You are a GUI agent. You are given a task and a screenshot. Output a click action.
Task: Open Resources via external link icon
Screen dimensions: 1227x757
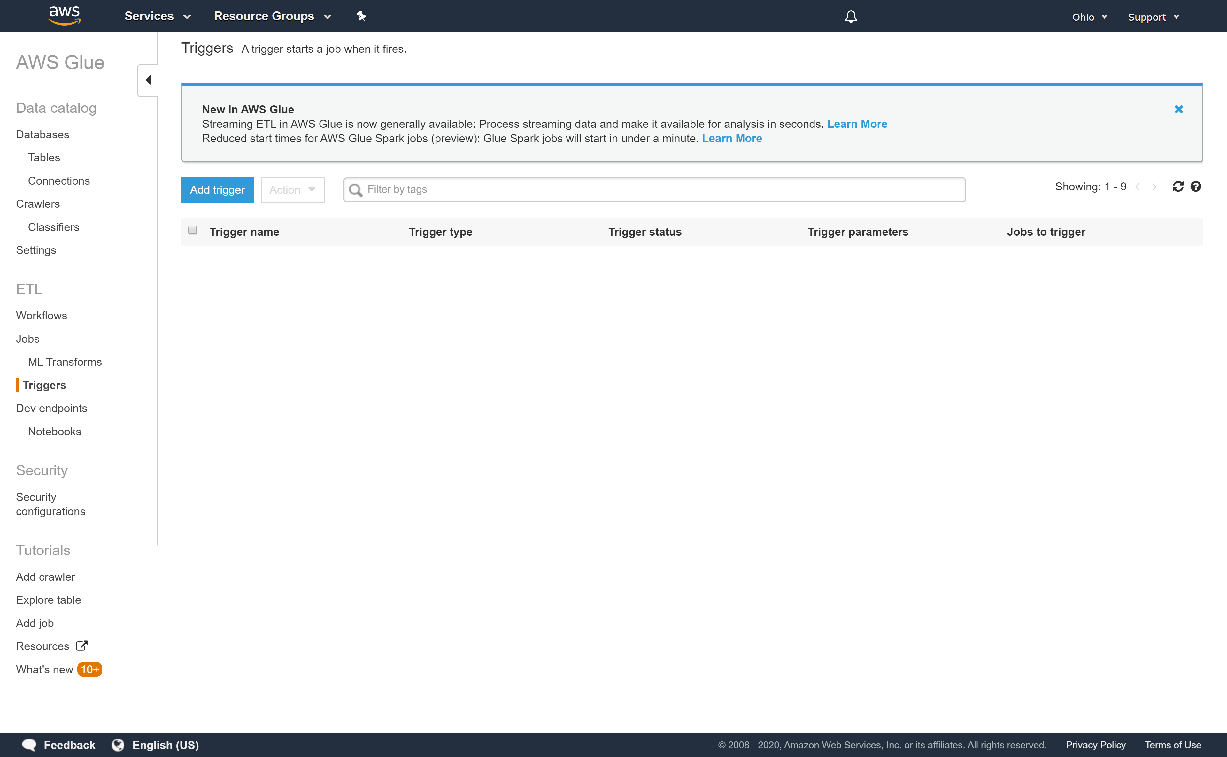tap(81, 645)
